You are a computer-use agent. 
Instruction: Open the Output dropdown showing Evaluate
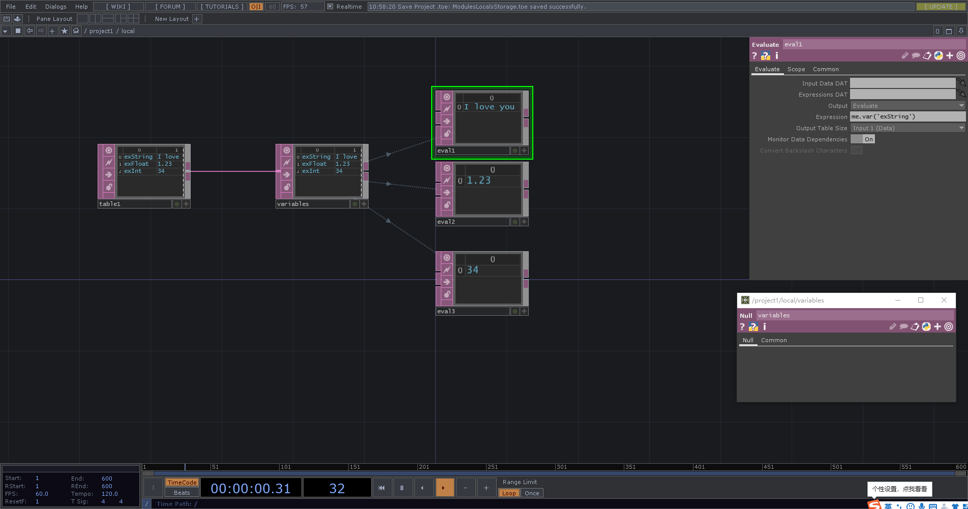coord(907,105)
